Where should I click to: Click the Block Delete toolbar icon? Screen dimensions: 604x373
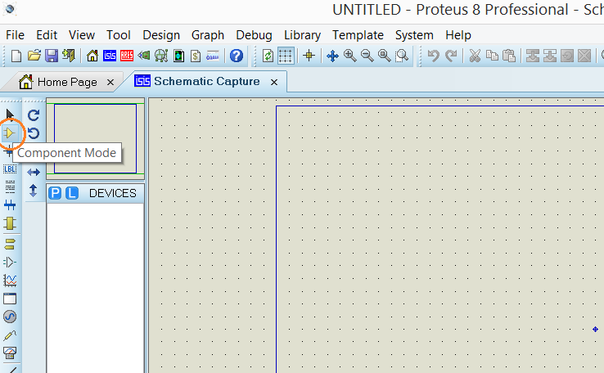pos(584,56)
